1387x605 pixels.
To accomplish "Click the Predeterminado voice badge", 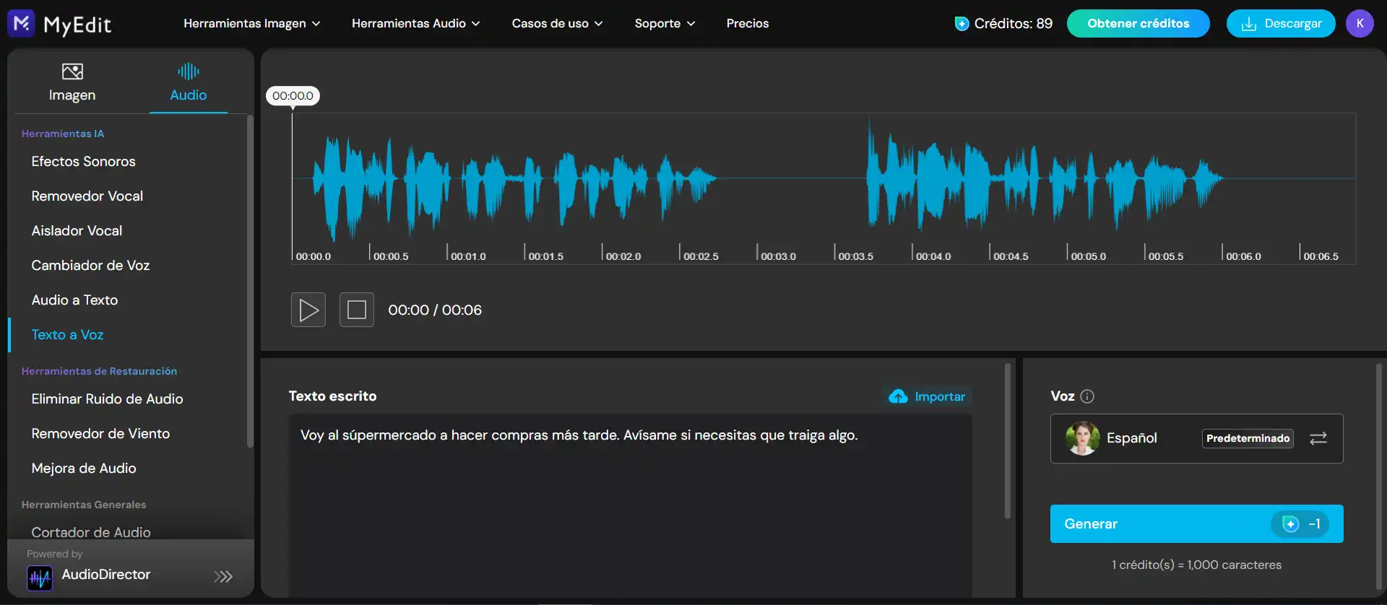I will pyautogui.click(x=1248, y=438).
